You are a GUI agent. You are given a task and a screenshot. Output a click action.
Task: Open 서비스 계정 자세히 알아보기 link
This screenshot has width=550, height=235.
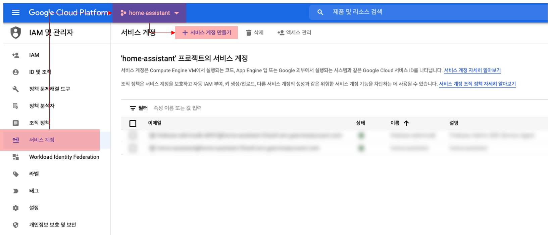point(472,70)
